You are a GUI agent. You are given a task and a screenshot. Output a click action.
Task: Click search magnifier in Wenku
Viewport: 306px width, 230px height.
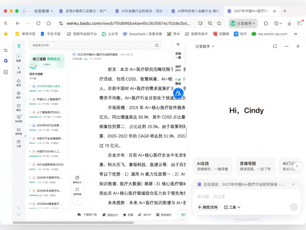coord(157,45)
